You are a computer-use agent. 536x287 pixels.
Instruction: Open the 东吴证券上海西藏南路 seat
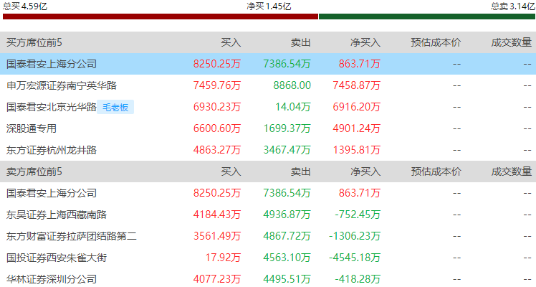pos(57,215)
